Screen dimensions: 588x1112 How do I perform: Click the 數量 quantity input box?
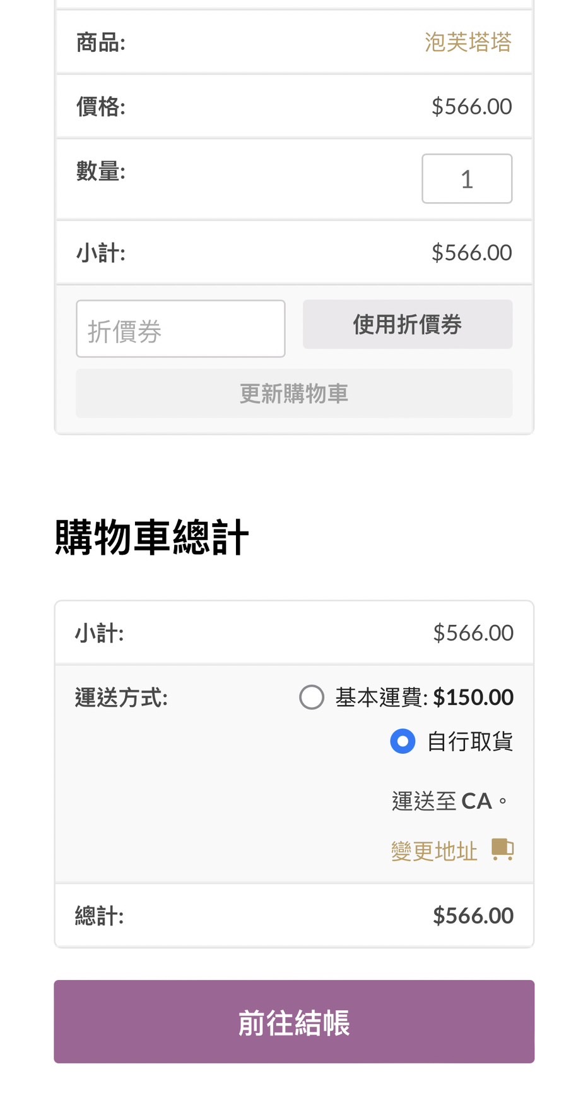click(x=467, y=179)
